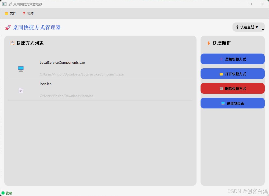Click the question mark icon beside 帮助
269x196 pixels.
[24, 13]
